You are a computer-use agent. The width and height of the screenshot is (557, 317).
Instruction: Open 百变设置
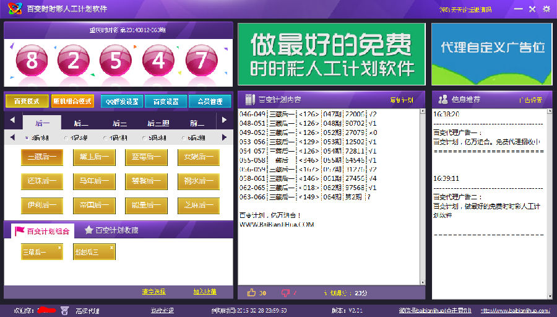click(166, 102)
